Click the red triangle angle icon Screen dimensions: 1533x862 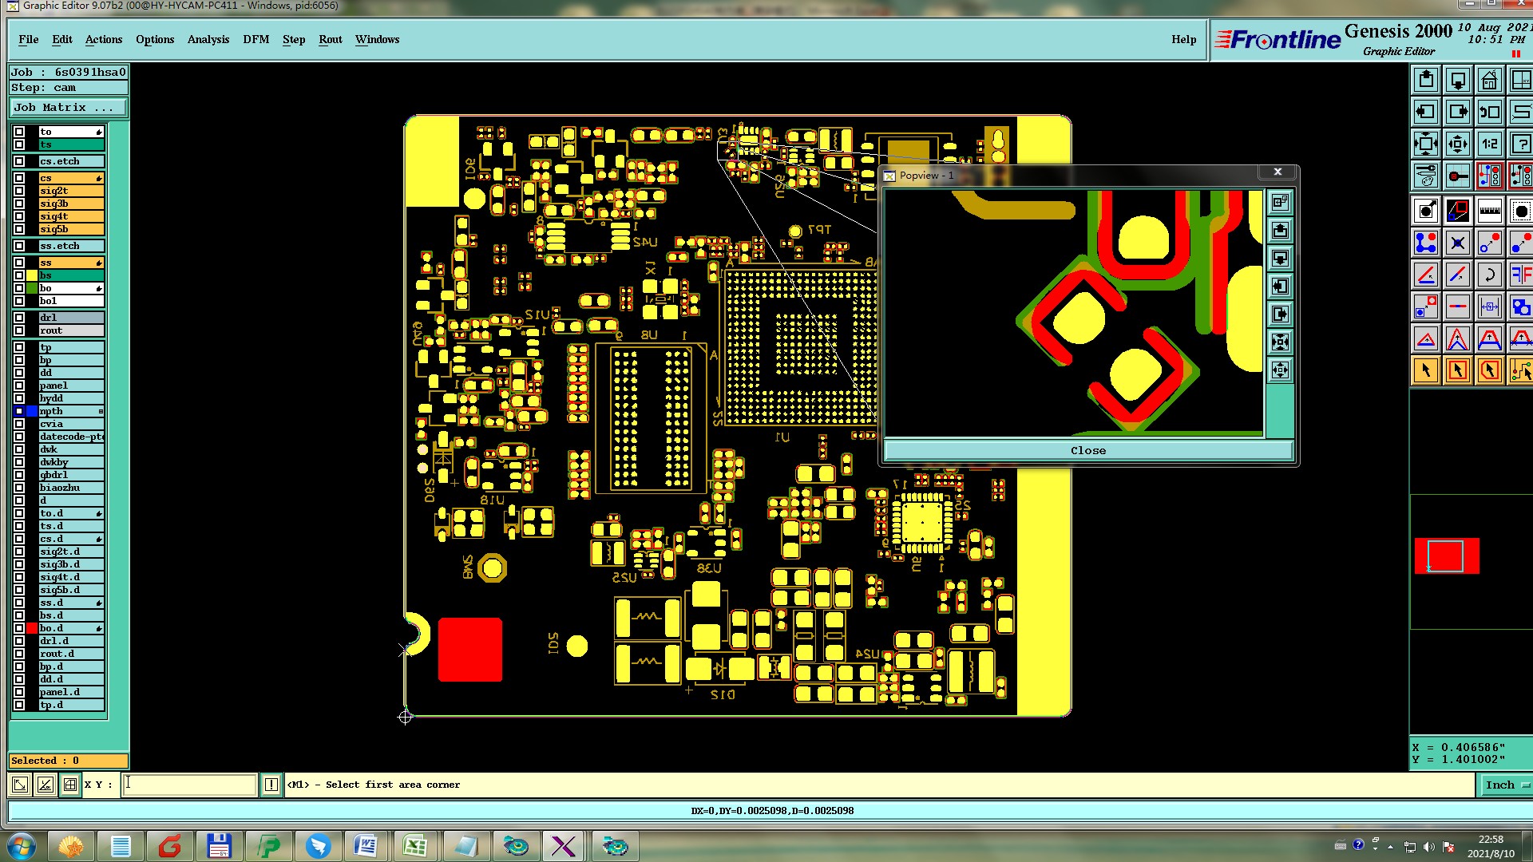(x=1426, y=338)
